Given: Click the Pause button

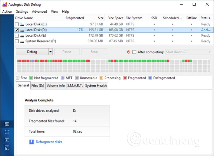Looking at the screenshot, I should coord(67,52).
